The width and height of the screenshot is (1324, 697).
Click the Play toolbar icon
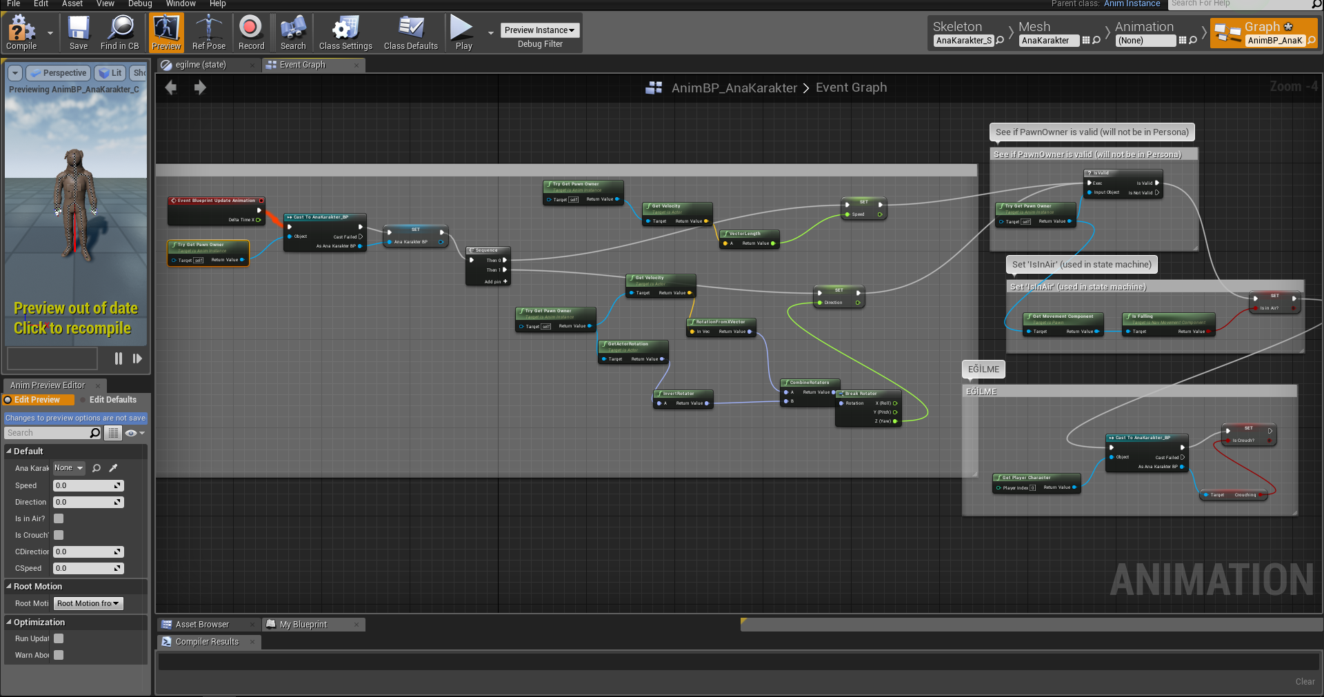[463, 32]
